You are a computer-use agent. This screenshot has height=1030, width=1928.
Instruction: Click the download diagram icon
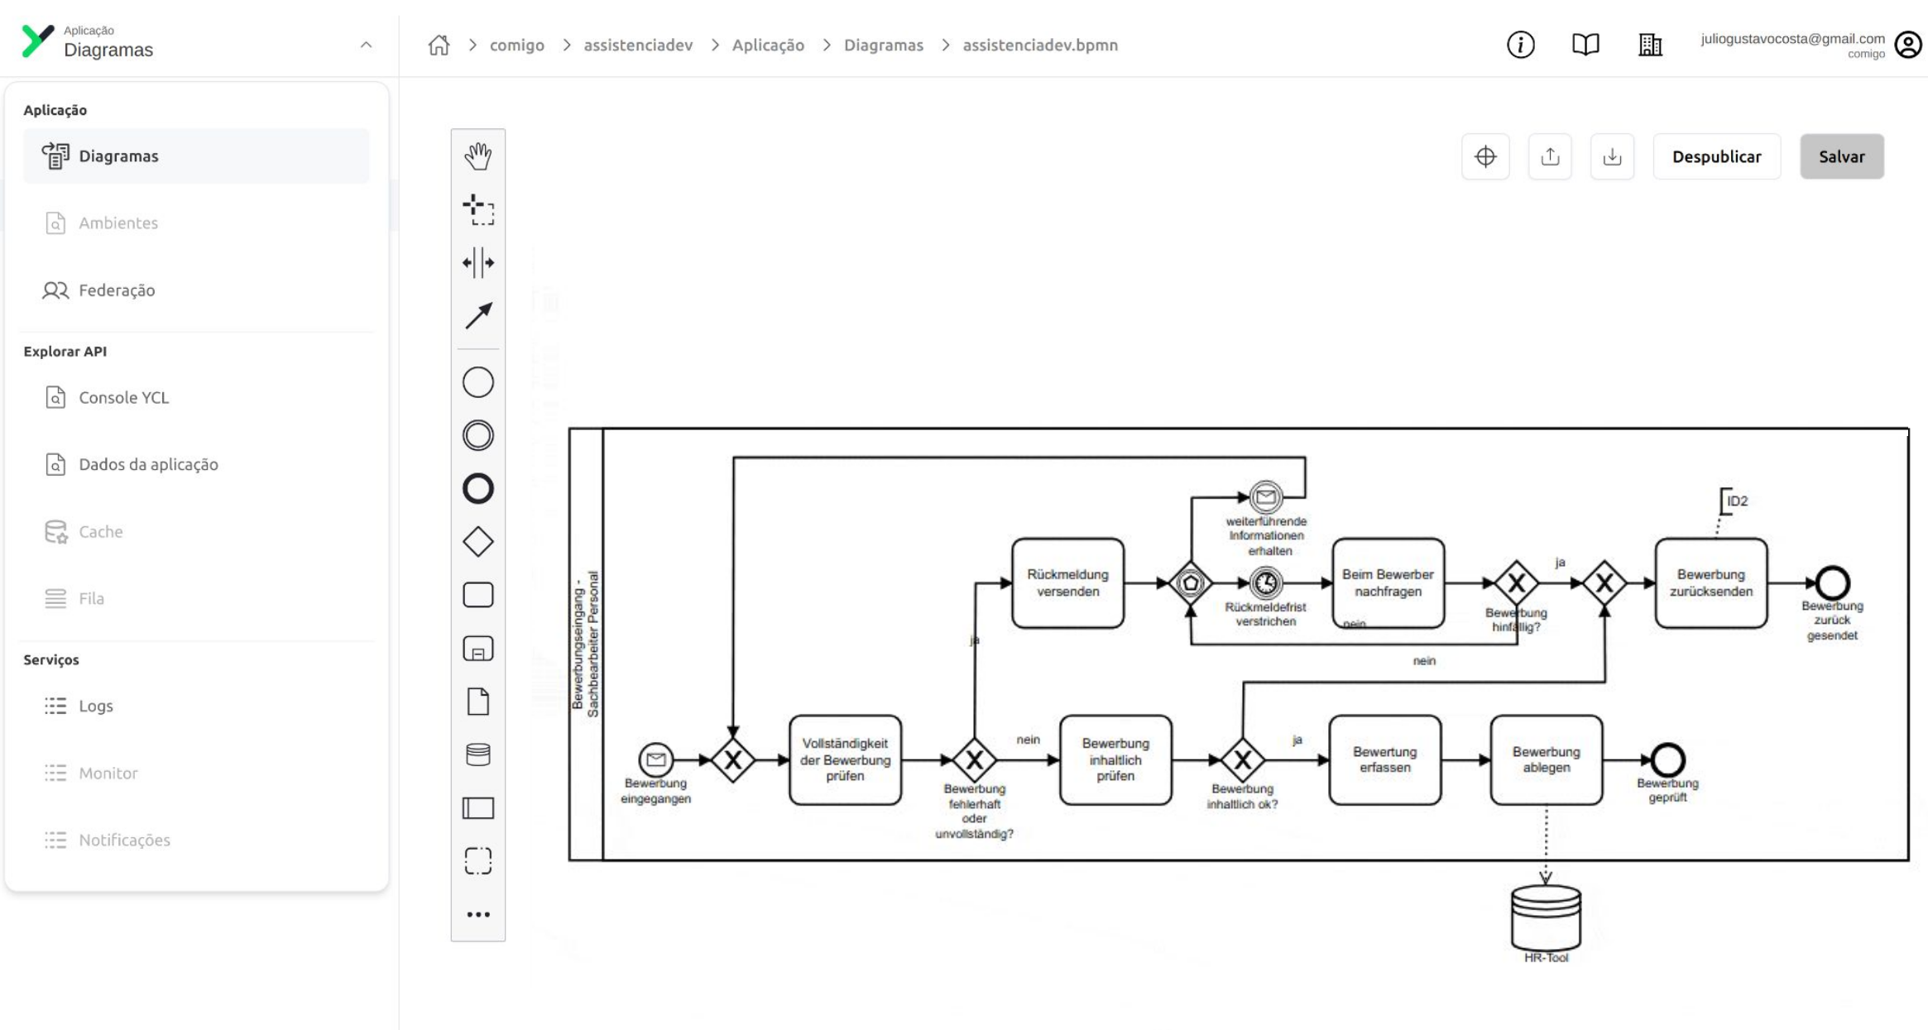(x=1612, y=156)
